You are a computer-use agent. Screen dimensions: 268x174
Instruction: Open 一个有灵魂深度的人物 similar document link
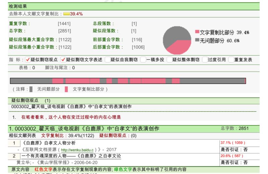tap(71, 156)
